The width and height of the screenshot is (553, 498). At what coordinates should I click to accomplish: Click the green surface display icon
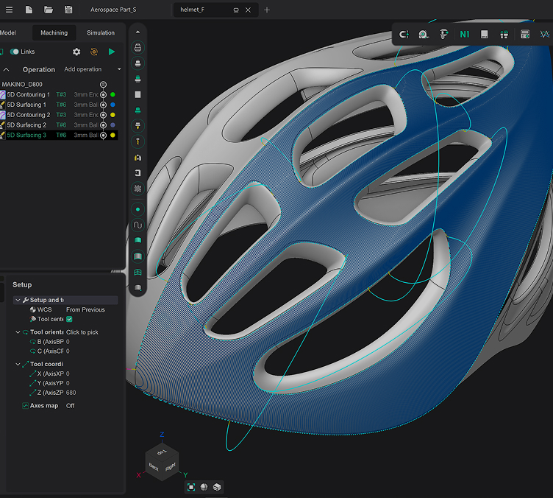point(138,240)
